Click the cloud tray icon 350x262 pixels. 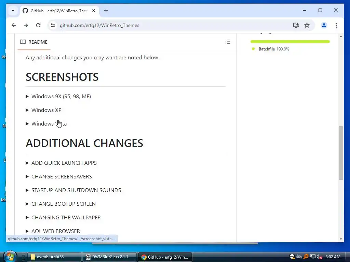[x=299, y=257]
